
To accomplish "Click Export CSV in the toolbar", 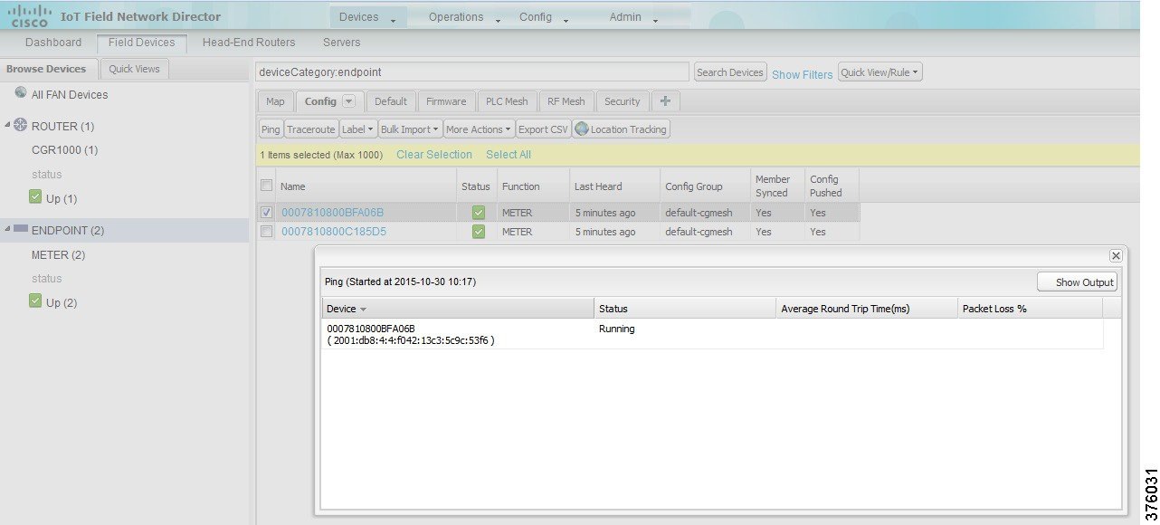I will 543,129.
